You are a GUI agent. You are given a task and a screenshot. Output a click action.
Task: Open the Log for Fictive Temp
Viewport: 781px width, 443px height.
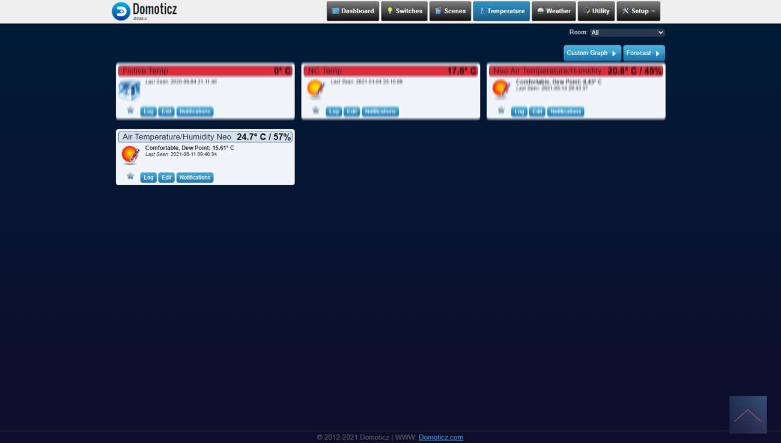coord(148,111)
